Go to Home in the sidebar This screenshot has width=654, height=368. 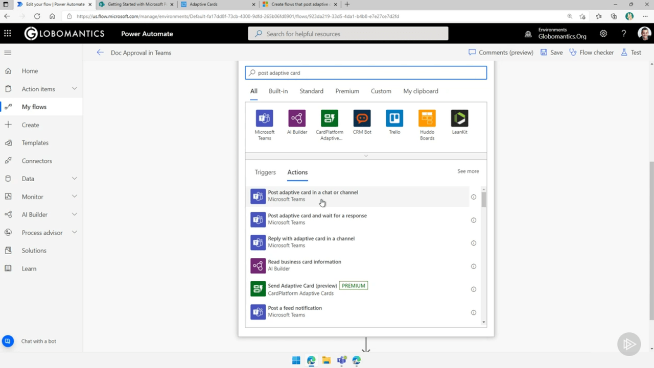[41, 71]
